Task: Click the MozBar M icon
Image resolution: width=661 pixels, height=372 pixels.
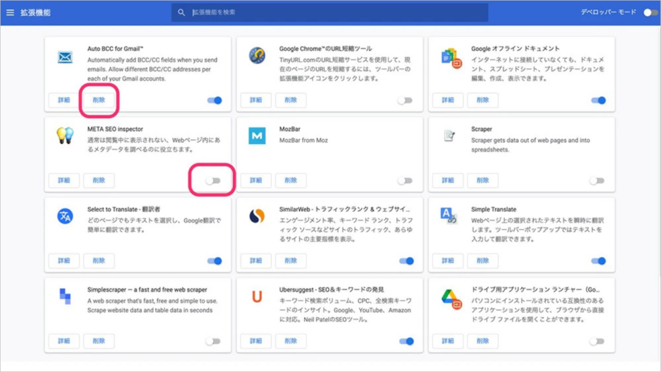Action: click(257, 136)
